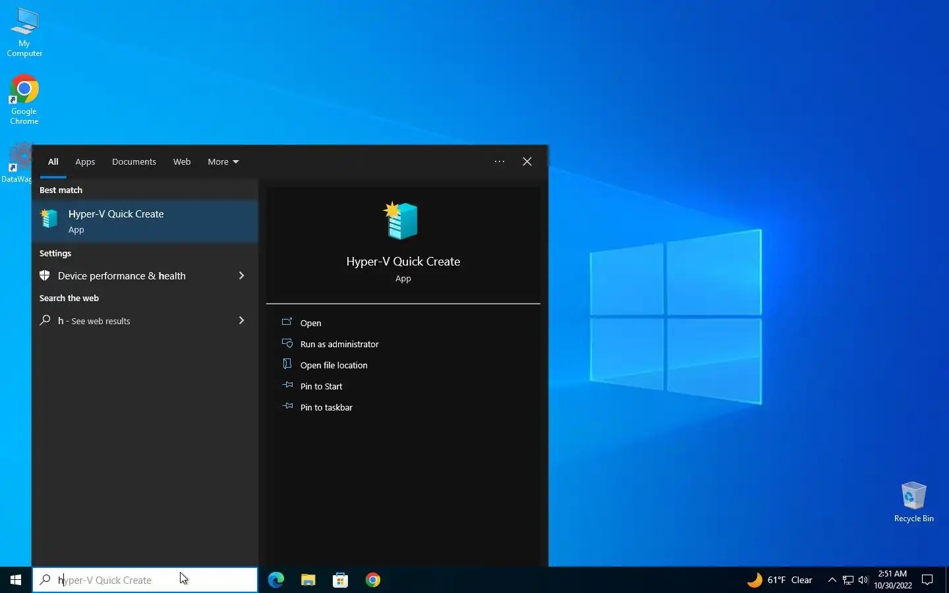The width and height of the screenshot is (949, 593).
Task: Open Microsoft Store from taskbar
Action: pyautogui.click(x=340, y=580)
